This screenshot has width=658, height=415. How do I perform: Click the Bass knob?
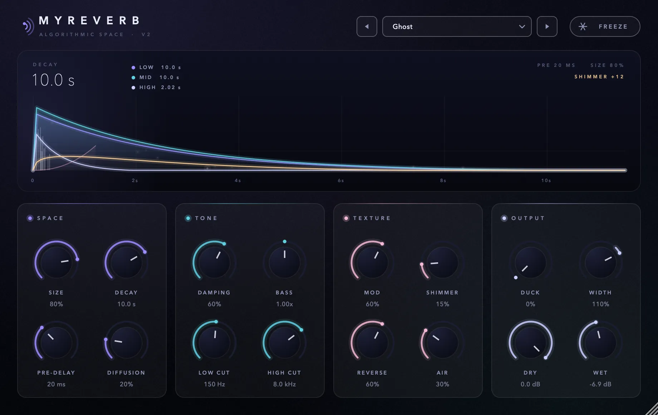(x=284, y=262)
